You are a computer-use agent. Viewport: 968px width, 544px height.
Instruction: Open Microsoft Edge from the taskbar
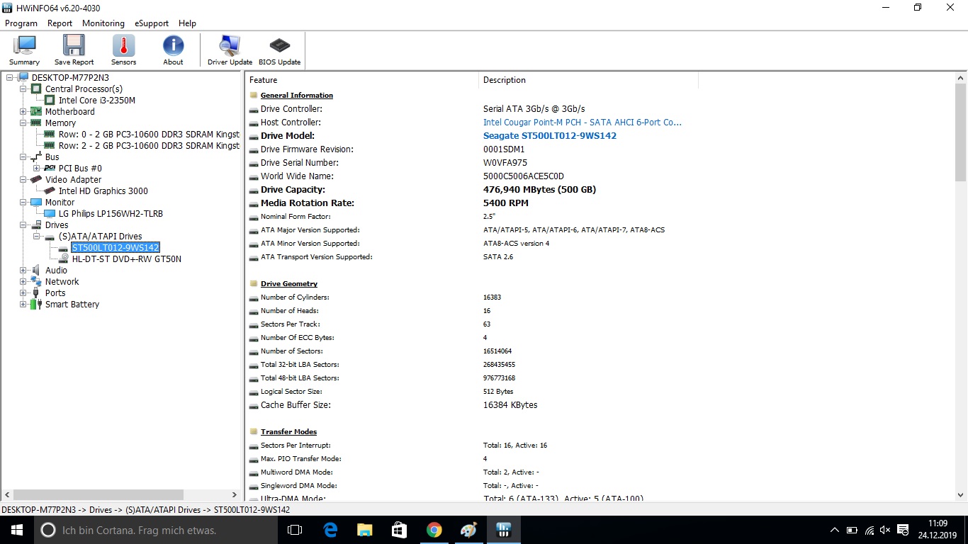coord(330,530)
